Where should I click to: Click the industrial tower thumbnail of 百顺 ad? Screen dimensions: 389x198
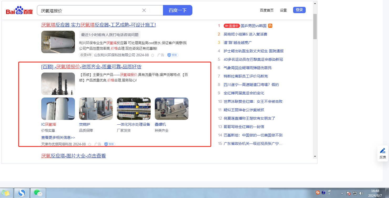(58, 84)
